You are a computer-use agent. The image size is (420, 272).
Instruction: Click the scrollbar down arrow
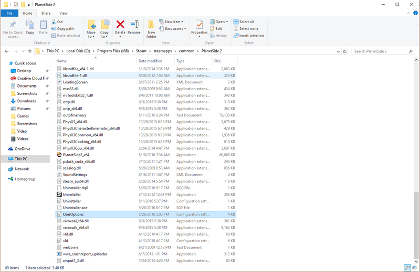click(416, 262)
